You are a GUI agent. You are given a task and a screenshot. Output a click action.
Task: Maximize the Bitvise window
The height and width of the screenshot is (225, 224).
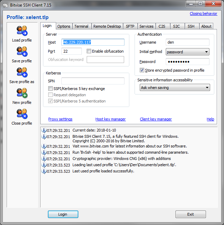pyautogui.click(x=200, y=4)
